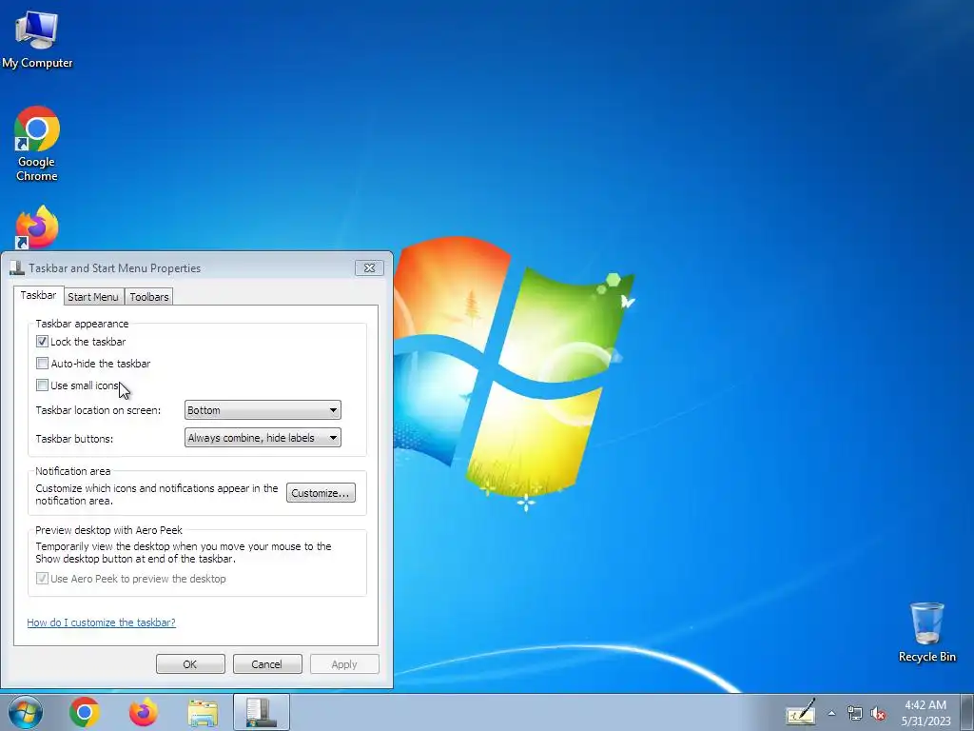The image size is (974, 731).
Task: Open Chrome from the taskbar
Action: (85, 712)
